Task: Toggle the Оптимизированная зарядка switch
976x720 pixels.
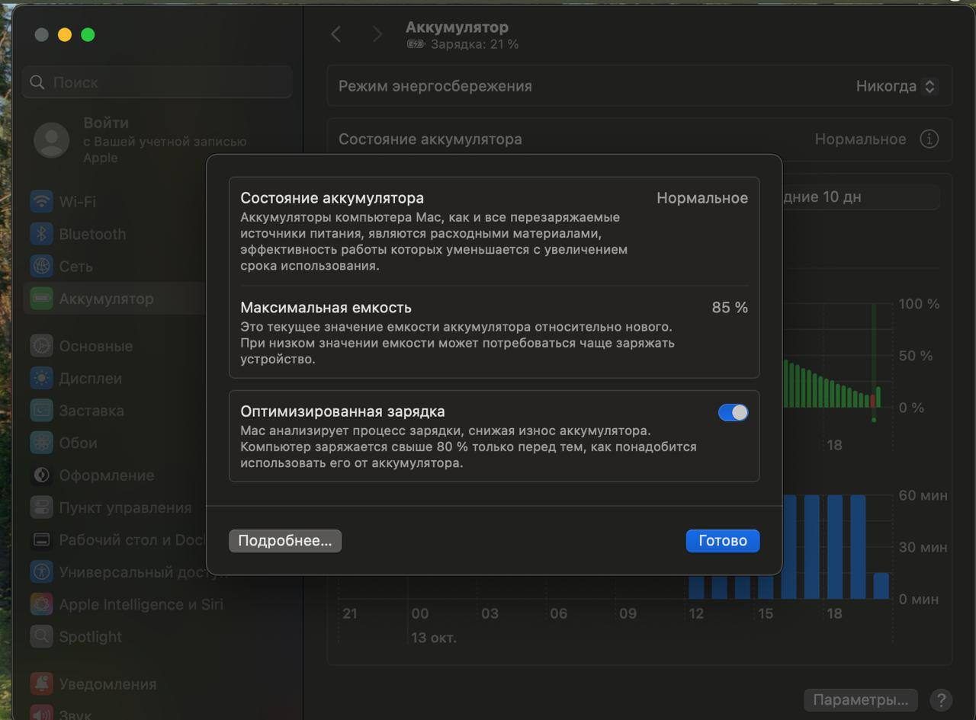Action: pos(733,412)
